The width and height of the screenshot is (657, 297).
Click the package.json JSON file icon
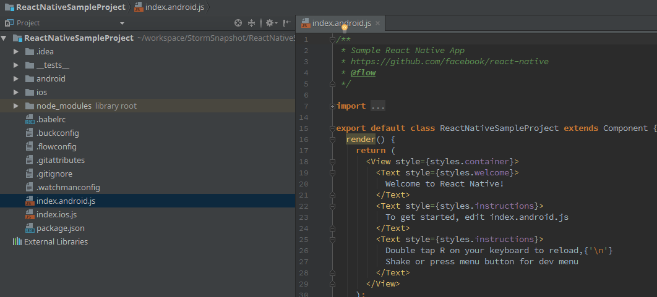pyautogui.click(x=29, y=228)
